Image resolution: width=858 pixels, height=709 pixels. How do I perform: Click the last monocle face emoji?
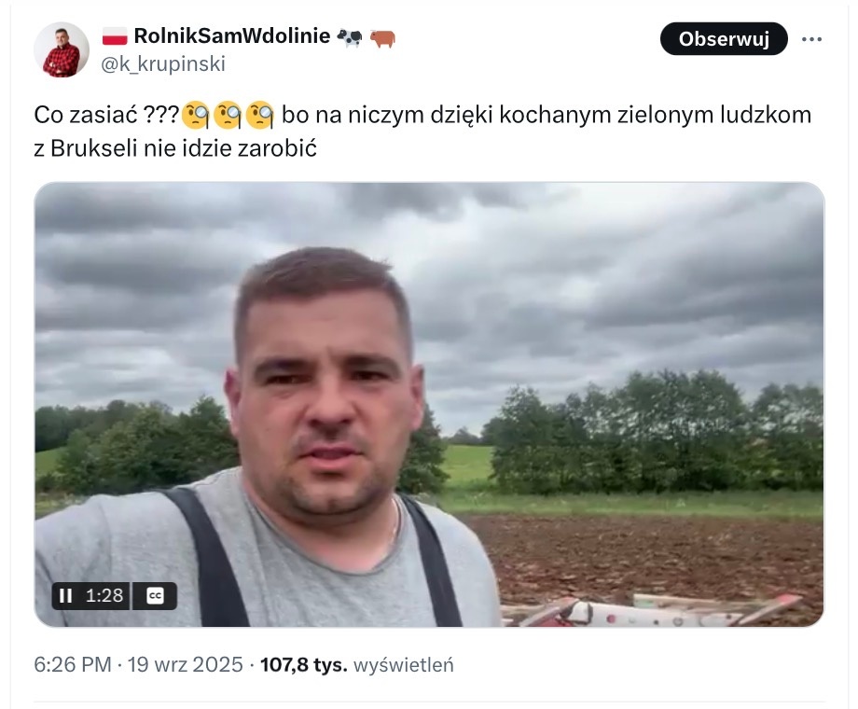[260, 115]
